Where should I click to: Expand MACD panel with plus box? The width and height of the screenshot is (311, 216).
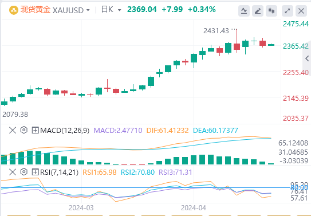tap(35, 130)
